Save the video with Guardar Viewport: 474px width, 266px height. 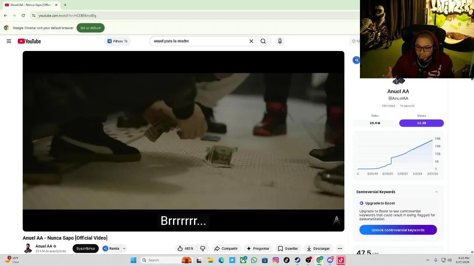[288, 248]
